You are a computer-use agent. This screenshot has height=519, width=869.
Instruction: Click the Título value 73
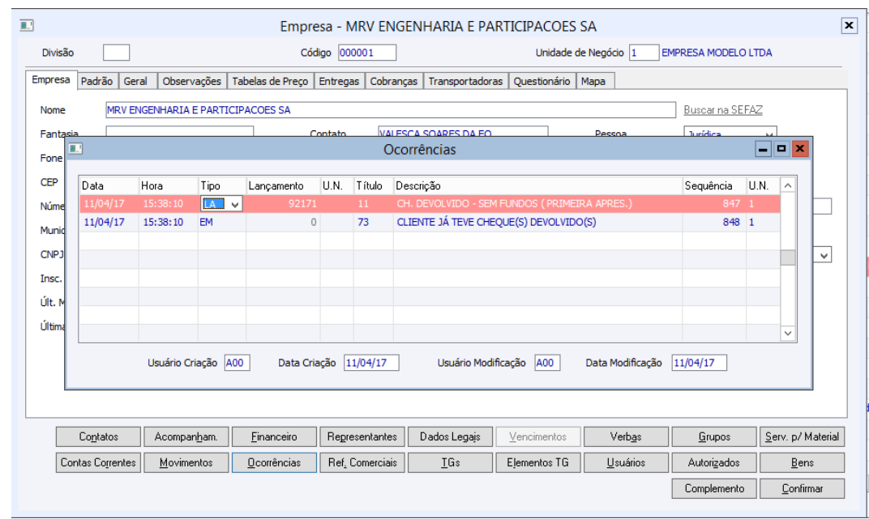pos(363,223)
